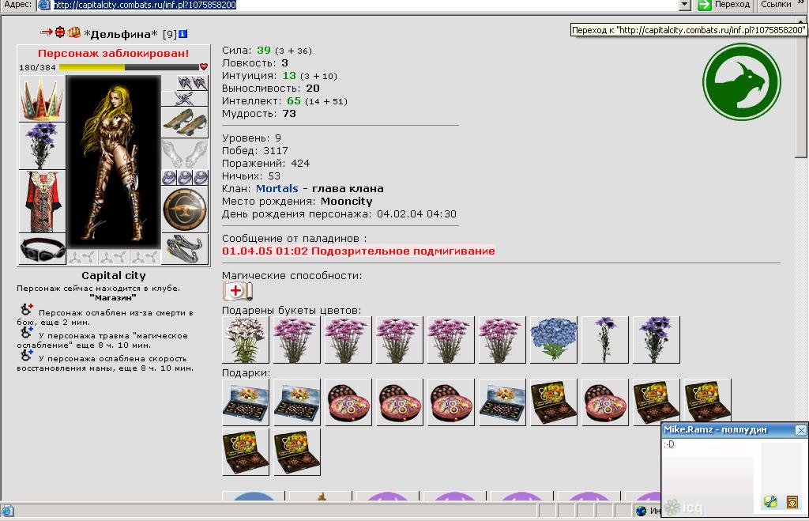Click the character portrait of Дельфина
Screen dimensions: 809x521
[x=114, y=161]
